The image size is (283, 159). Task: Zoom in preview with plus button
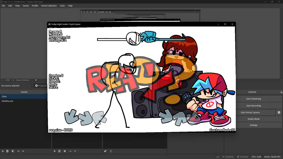point(13,80)
